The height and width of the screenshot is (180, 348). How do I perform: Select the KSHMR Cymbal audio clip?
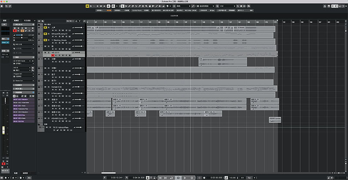tap(275, 120)
